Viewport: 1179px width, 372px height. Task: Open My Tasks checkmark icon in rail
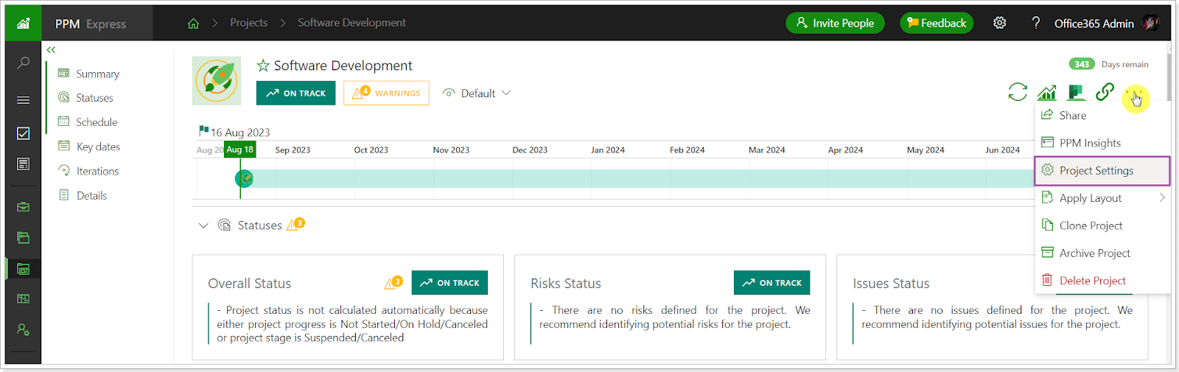pos(24,133)
